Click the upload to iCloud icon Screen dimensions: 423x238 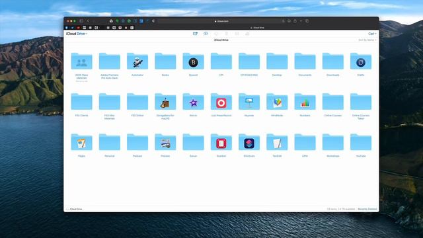tap(206, 34)
